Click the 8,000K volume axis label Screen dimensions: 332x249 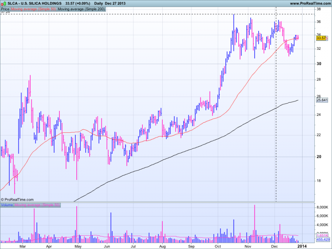(x=322, y=207)
